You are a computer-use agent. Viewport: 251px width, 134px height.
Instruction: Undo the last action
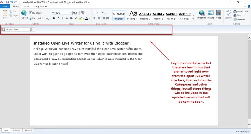tap(12, 2)
